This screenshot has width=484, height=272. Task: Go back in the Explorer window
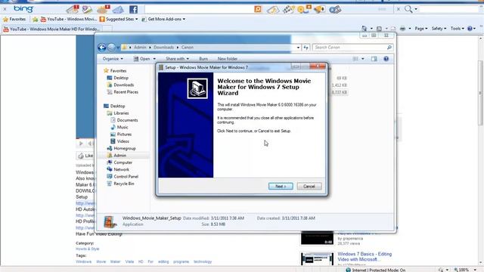coord(102,48)
